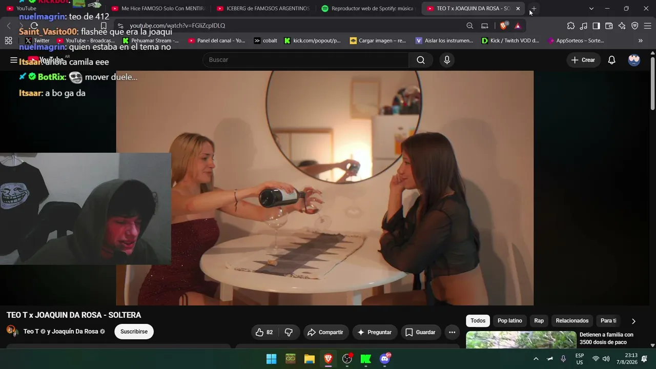Open the AppSorteos bookmark

pyautogui.click(x=576, y=40)
